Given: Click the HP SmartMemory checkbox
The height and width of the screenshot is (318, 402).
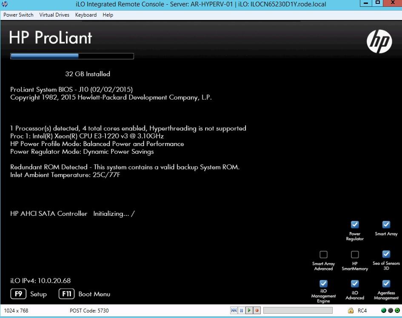Looking at the screenshot, I should tap(355, 254).
